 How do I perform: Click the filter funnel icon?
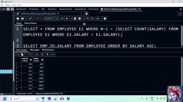coord(38,18)
